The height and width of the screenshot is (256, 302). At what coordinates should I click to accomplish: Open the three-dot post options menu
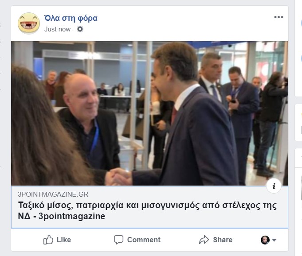click(278, 17)
